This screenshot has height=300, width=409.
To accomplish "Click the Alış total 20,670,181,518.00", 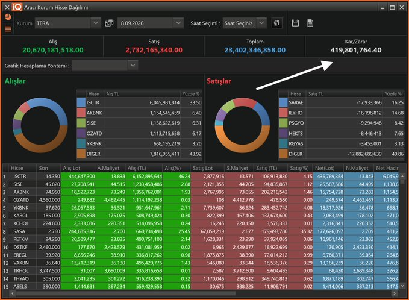I will (52, 50).
